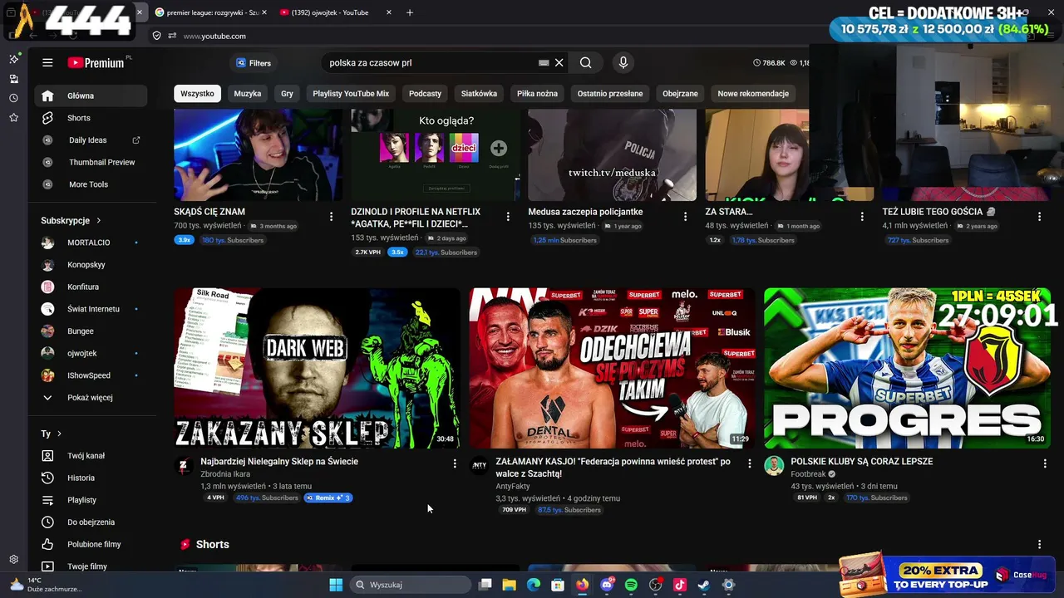Screen dimensions: 1064x598
Task: Clear the search box text
Action: [x=559, y=63]
